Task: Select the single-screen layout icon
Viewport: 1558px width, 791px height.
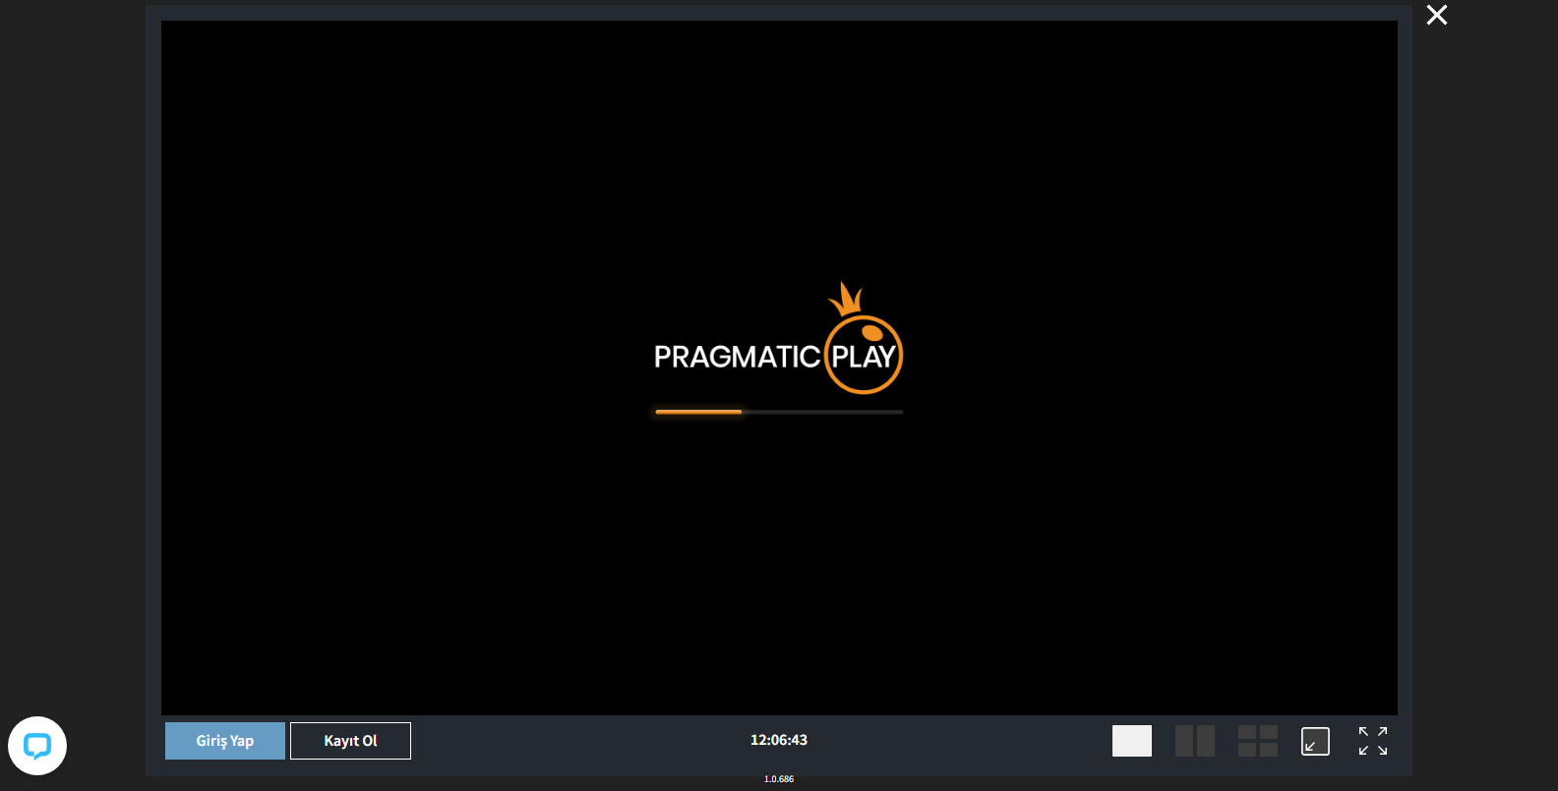Action: coord(1131,741)
